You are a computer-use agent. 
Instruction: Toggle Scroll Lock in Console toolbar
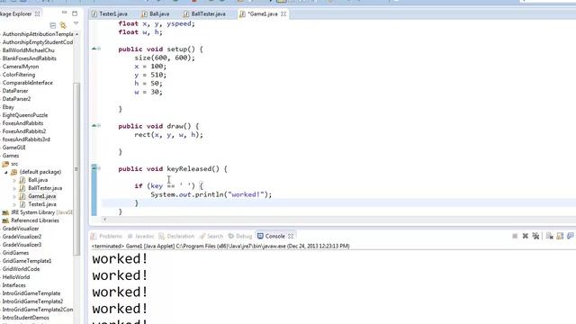[560, 236]
